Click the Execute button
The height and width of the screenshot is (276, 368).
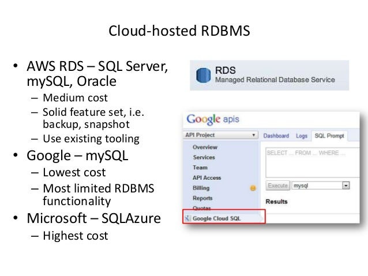[278, 186]
